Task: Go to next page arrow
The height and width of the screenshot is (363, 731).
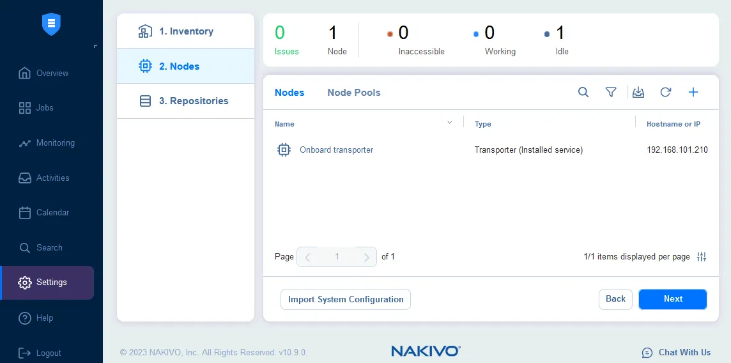Action: [366, 258]
